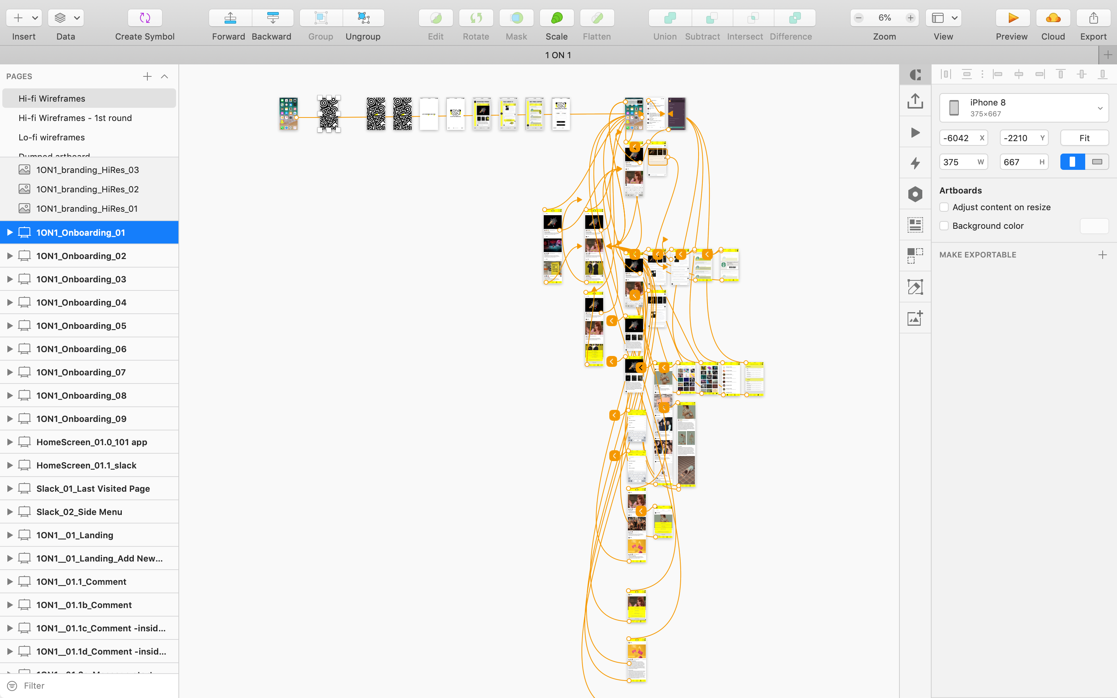Expand the 1ON1_Onboarding_02 artboard layer
The height and width of the screenshot is (698, 1117).
tap(10, 256)
